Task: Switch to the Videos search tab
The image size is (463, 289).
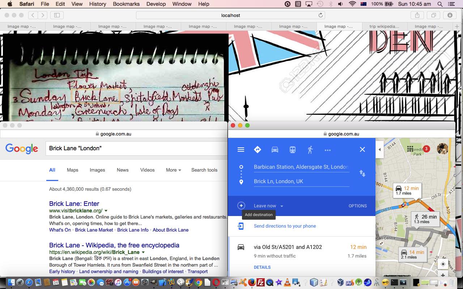Action: [147, 170]
